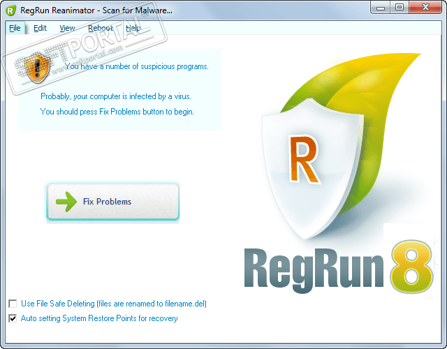Close the RegRun Reanimator window
This screenshot has width=447, height=349.
click(425, 8)
